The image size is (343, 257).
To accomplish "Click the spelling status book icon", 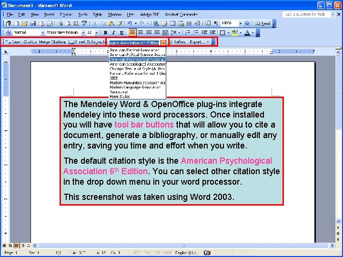I will coord(207,253).
